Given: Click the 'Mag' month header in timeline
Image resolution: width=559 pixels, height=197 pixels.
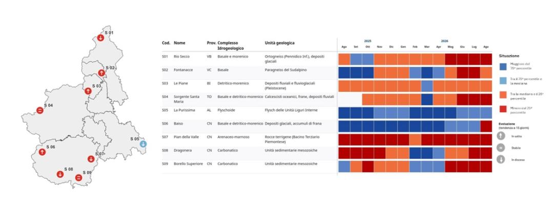Looking at the screenshot, I should pyautogui.click(x=451, y=47).
